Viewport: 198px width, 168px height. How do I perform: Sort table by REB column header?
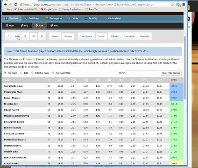85,80
